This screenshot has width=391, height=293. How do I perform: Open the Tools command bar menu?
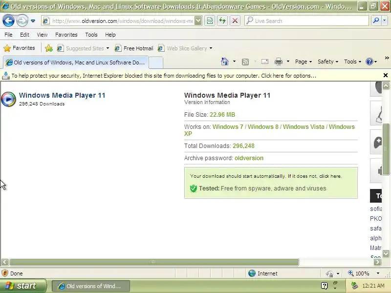tap(352, 62)
